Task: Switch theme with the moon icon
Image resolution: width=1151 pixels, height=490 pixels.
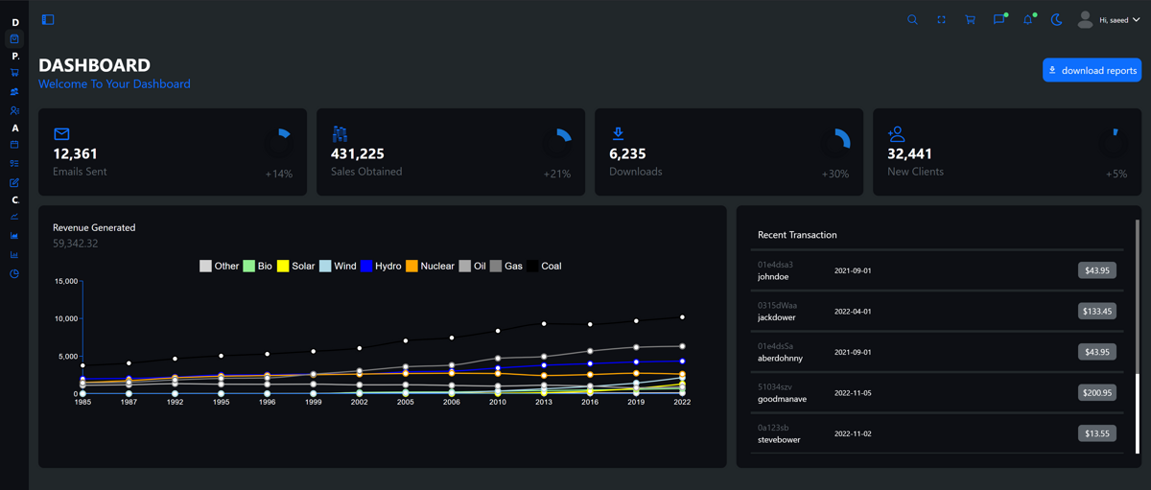Action: point(1056,19)
